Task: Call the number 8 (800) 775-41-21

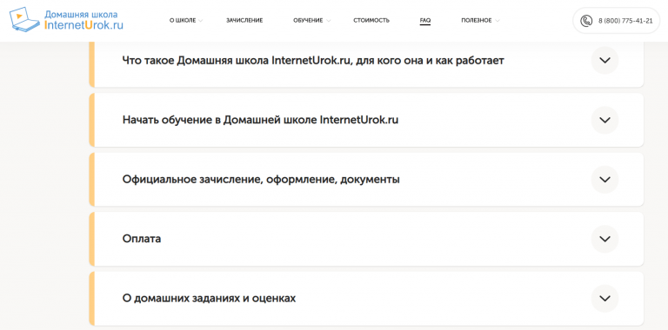Action: [625, 21]
